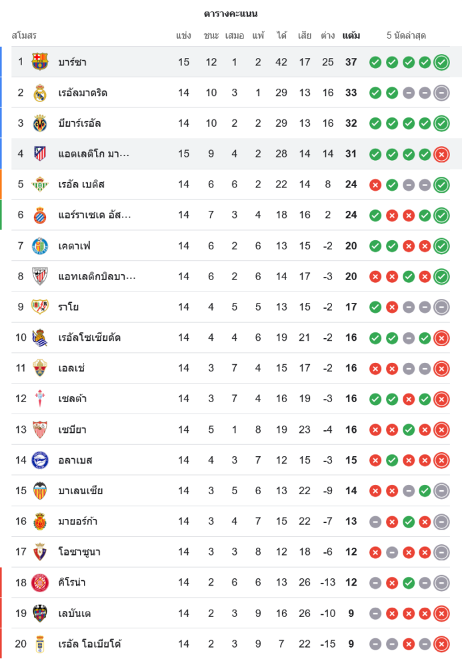Open the เรอัลโซเซียดัด team link

pyautogui.click(x=89, y=338)
